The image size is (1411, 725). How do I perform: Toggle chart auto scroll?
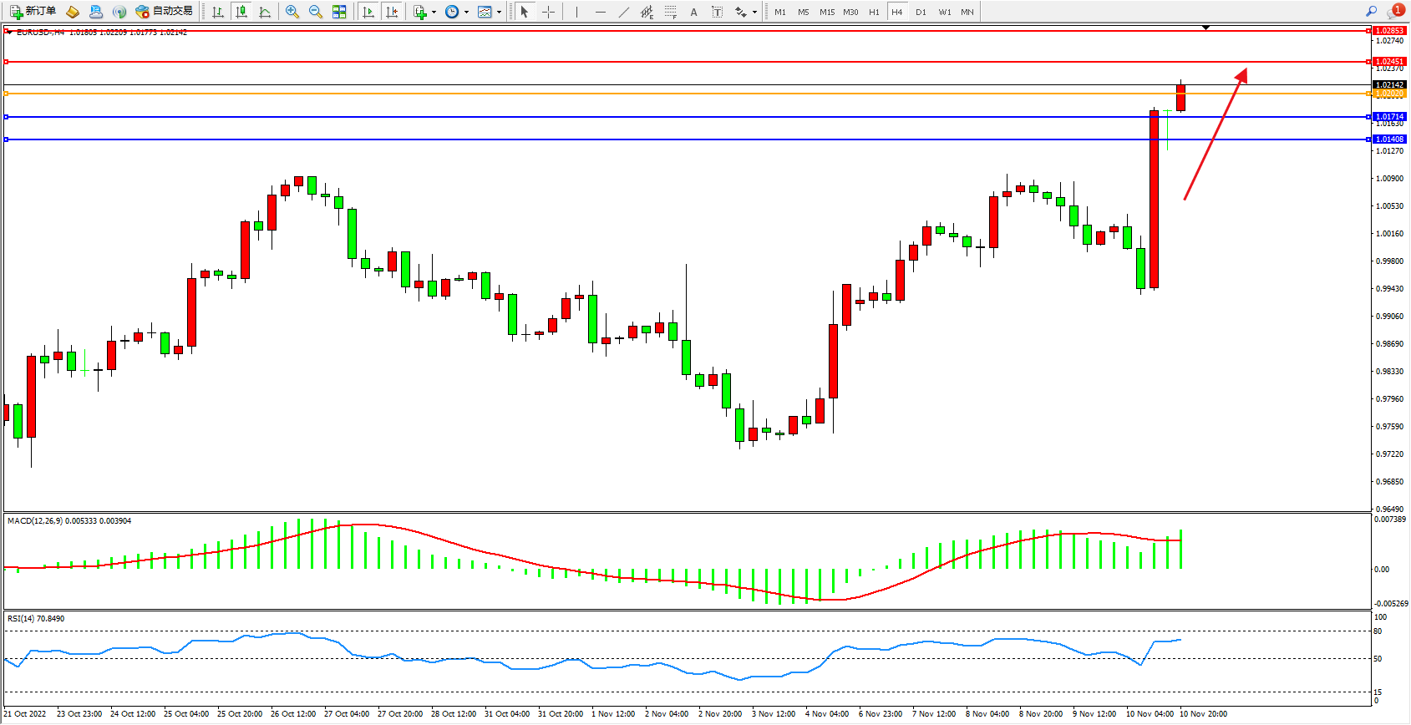tap(368, 12)
